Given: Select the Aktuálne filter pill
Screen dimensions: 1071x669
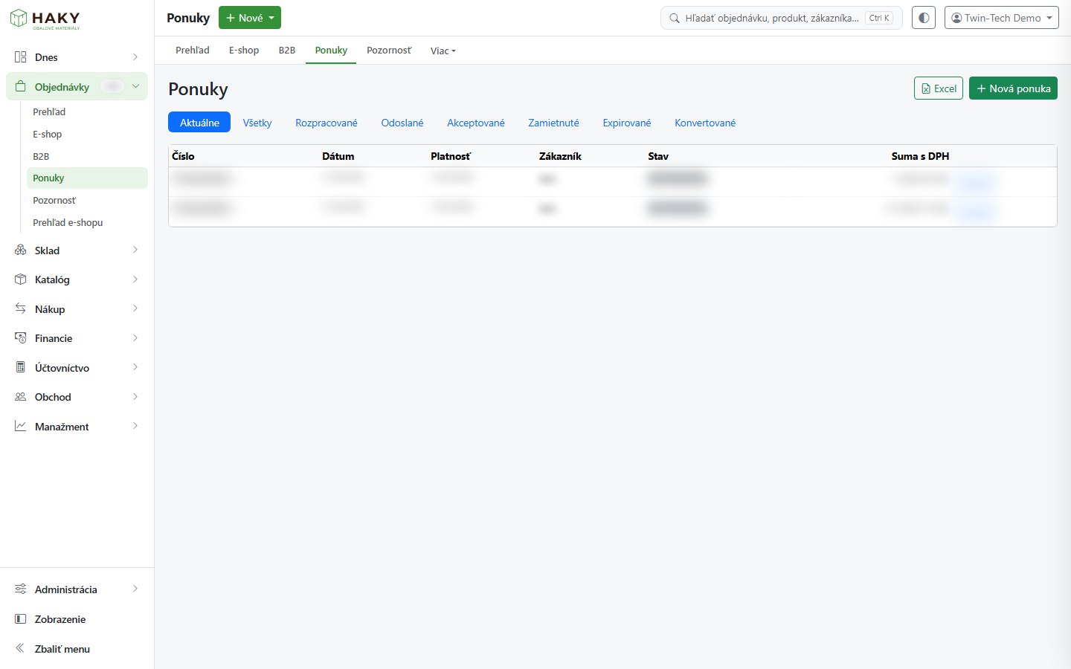Looking at the screenshot, I should (199, 123).
